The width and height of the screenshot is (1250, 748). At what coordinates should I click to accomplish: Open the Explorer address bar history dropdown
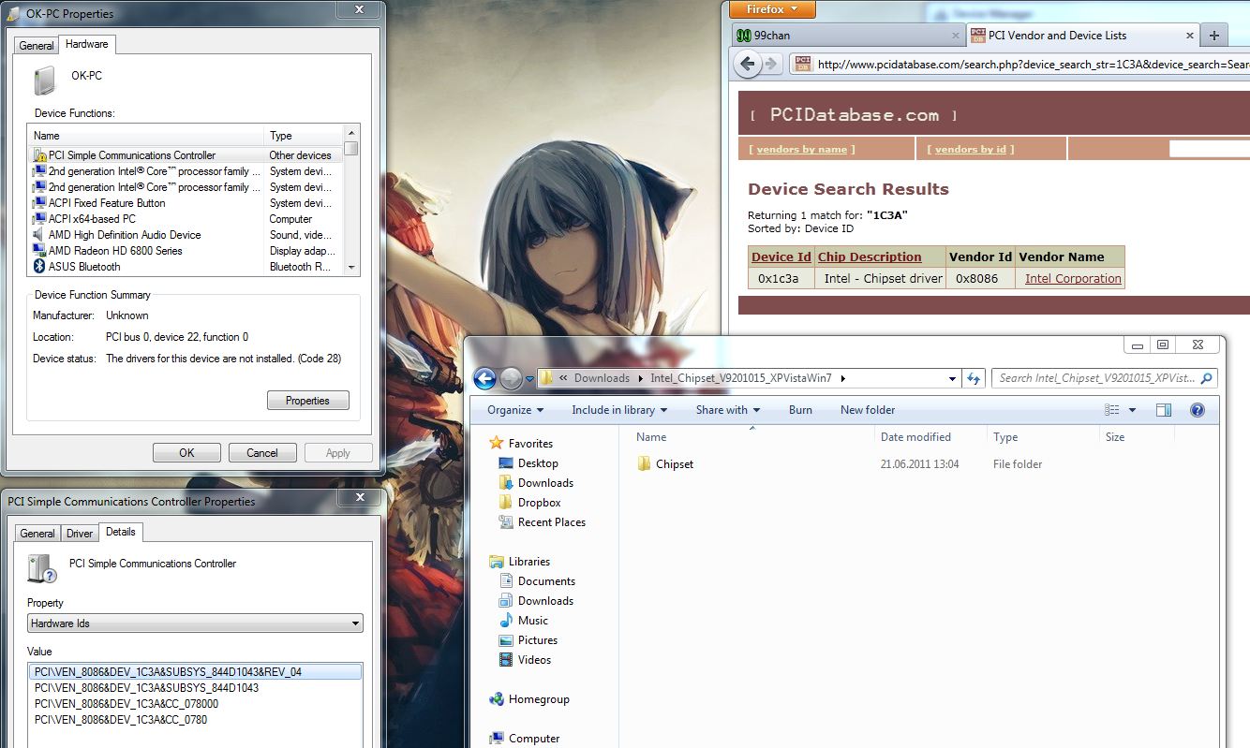(x=952, y=378)
